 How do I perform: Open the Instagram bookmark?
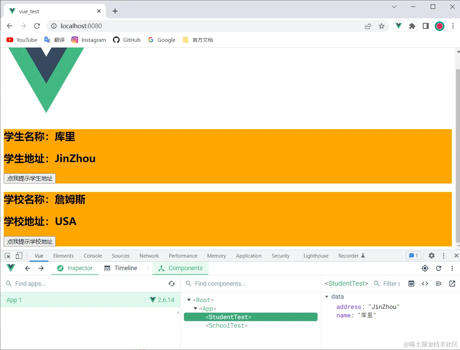[x=89, y=40]
